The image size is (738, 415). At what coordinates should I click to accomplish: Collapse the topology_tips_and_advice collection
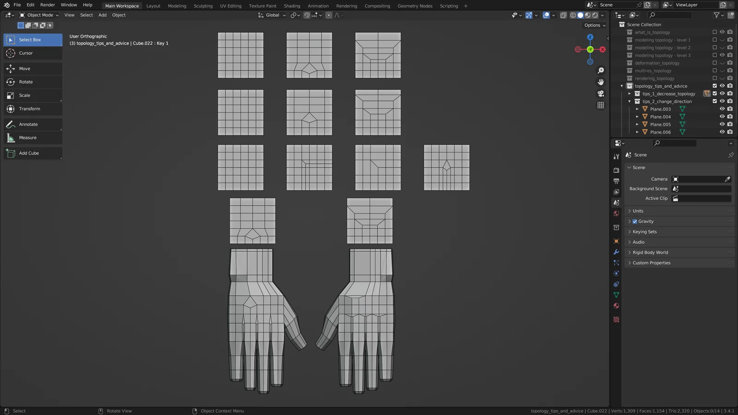[x=622, y=86]
